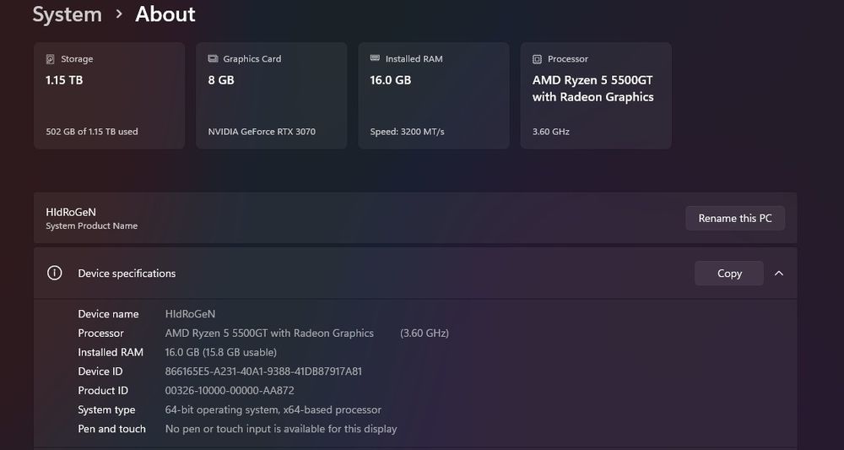The height and width of the screenshot is (450, 844).
Task: Click 'NVIDIA GeForce RTX 3070' text
Action: coord(262,132)
